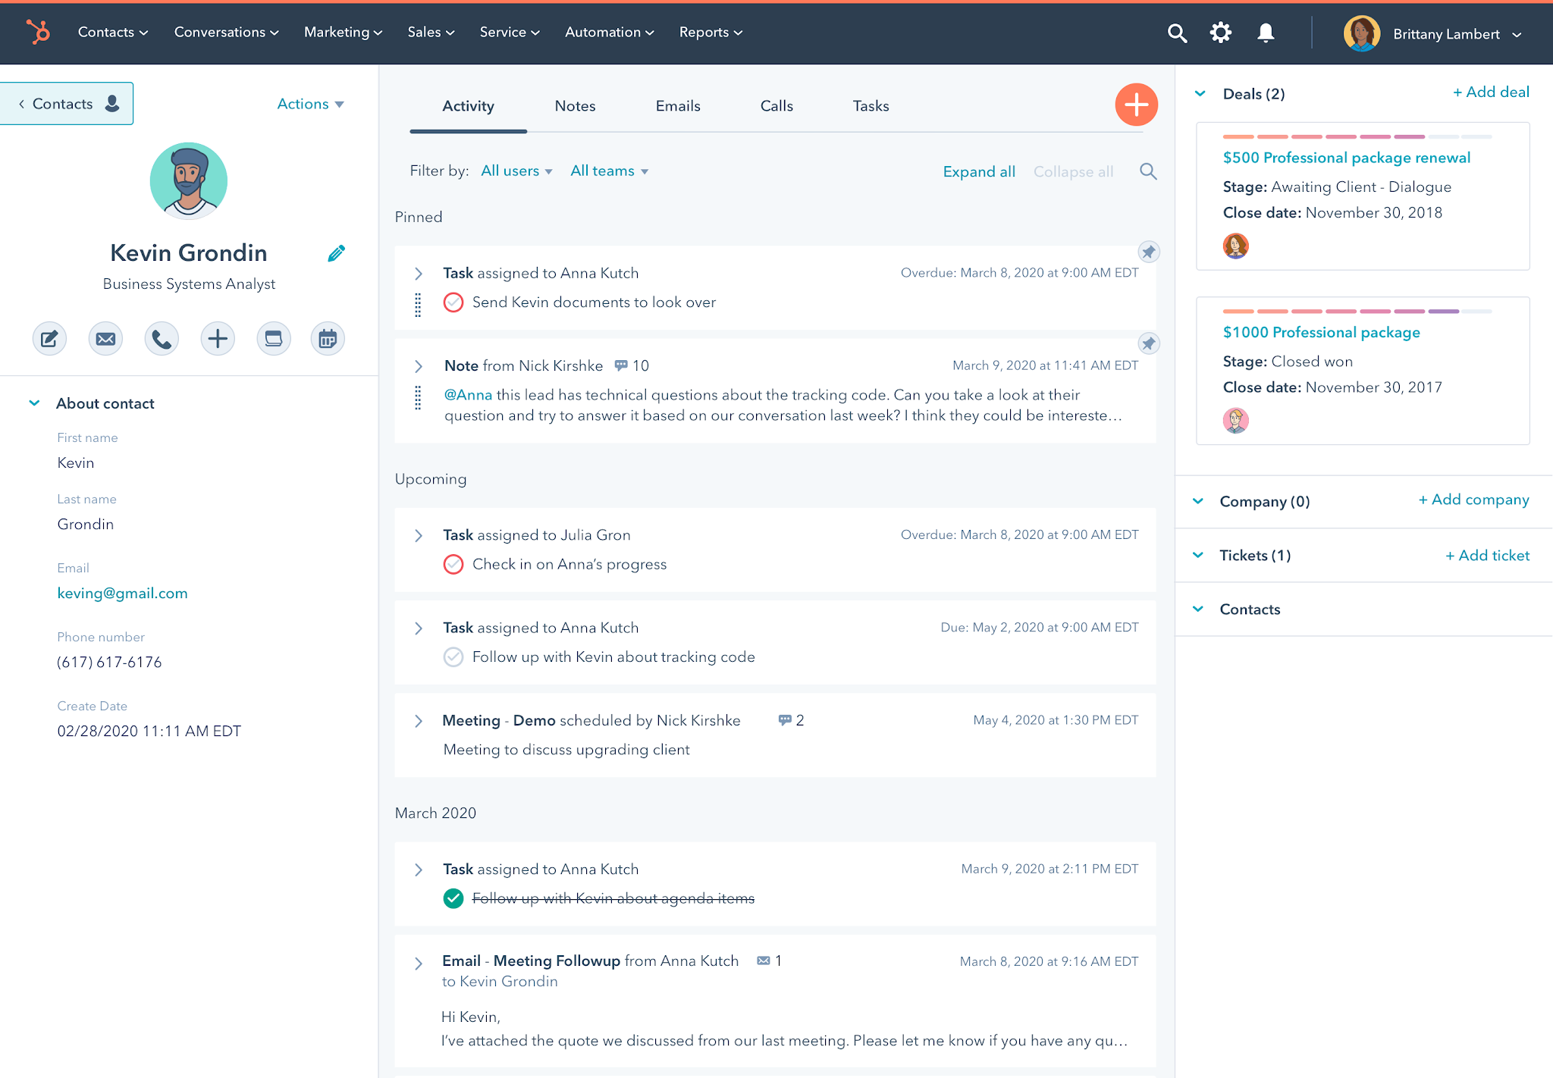Viewport: 1553px width, 1078px height.
Task: Click the $500 Professional package renewal deal
Action: tap(1347, 158)
